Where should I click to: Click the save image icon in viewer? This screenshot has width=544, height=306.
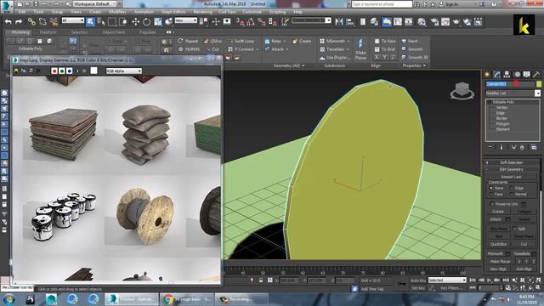(16, 71)
